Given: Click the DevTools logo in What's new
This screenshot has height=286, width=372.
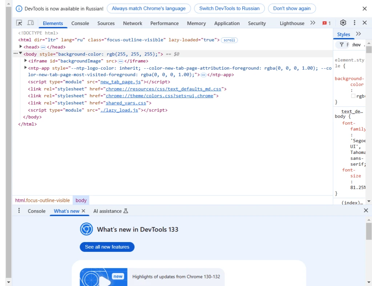Looking at the screenshot, I should coord(86,229).
